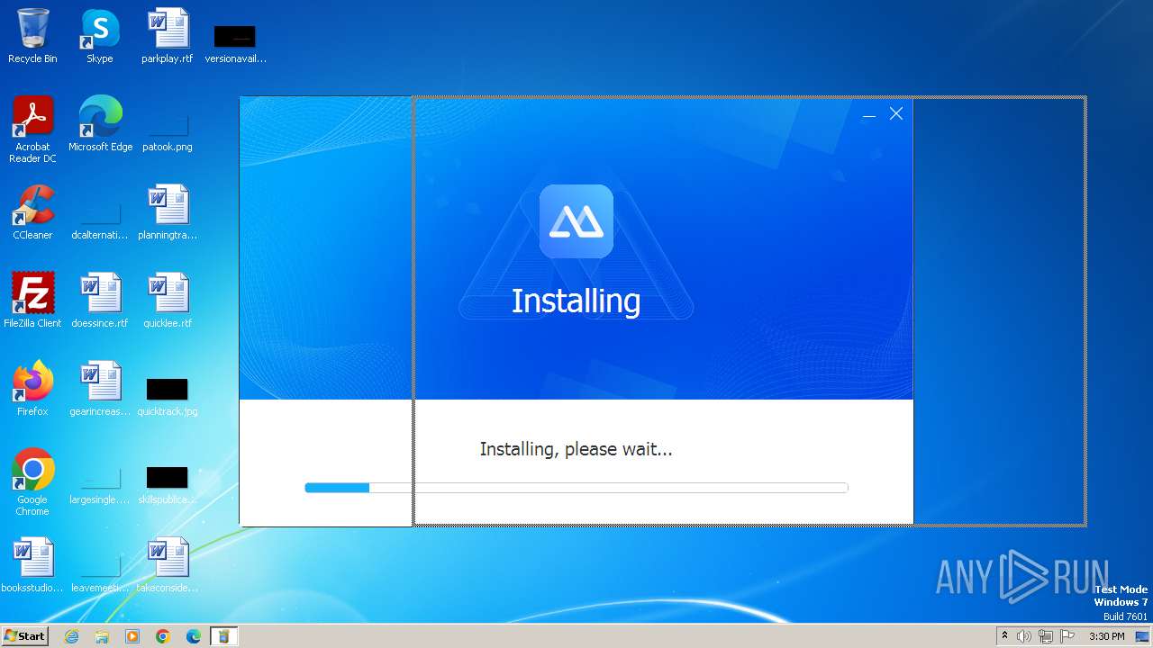
Task: Open the Action Center flag icon
Action: (x=1067, y=636)
